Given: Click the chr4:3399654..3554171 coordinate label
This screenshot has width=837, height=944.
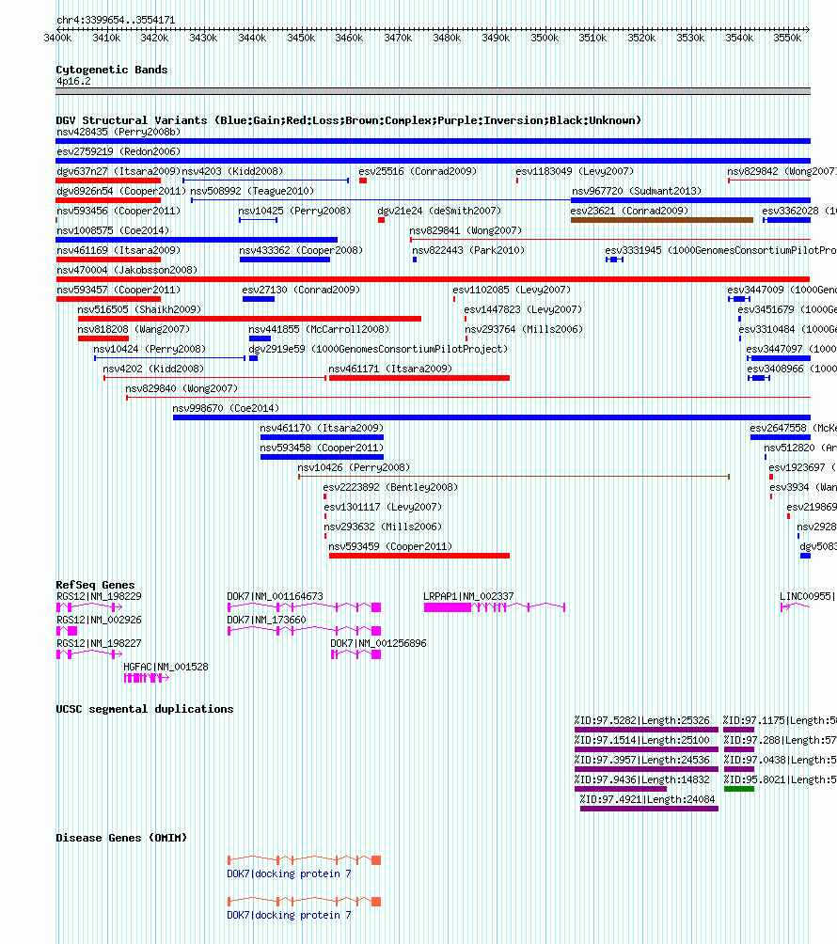Looking at the screenshot, I should pyautogui.click(x=117, y=20).
